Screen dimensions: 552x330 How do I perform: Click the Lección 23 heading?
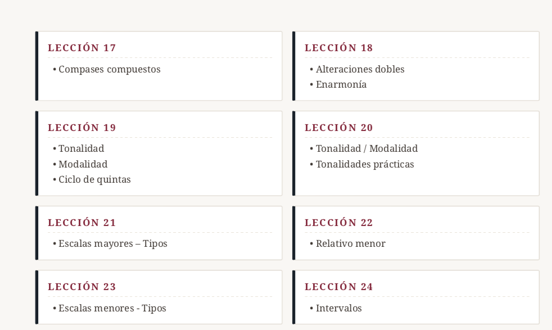pyautogui.click(x=82, y=287)
